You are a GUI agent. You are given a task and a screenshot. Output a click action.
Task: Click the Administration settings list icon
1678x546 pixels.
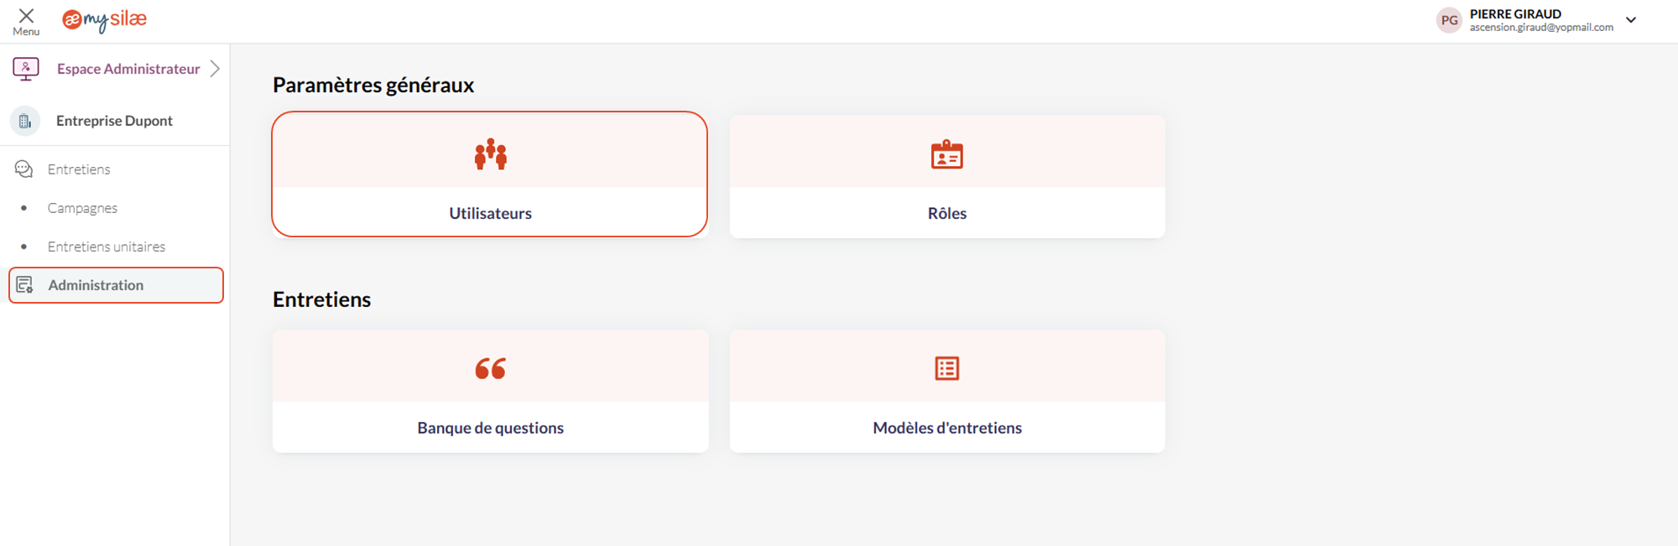click(x=25, y=285)
